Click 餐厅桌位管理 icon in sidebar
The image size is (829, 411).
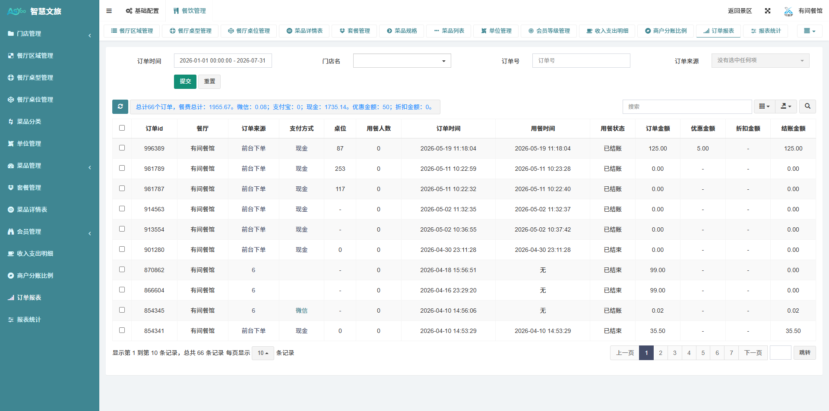click(x=11, y=100)
